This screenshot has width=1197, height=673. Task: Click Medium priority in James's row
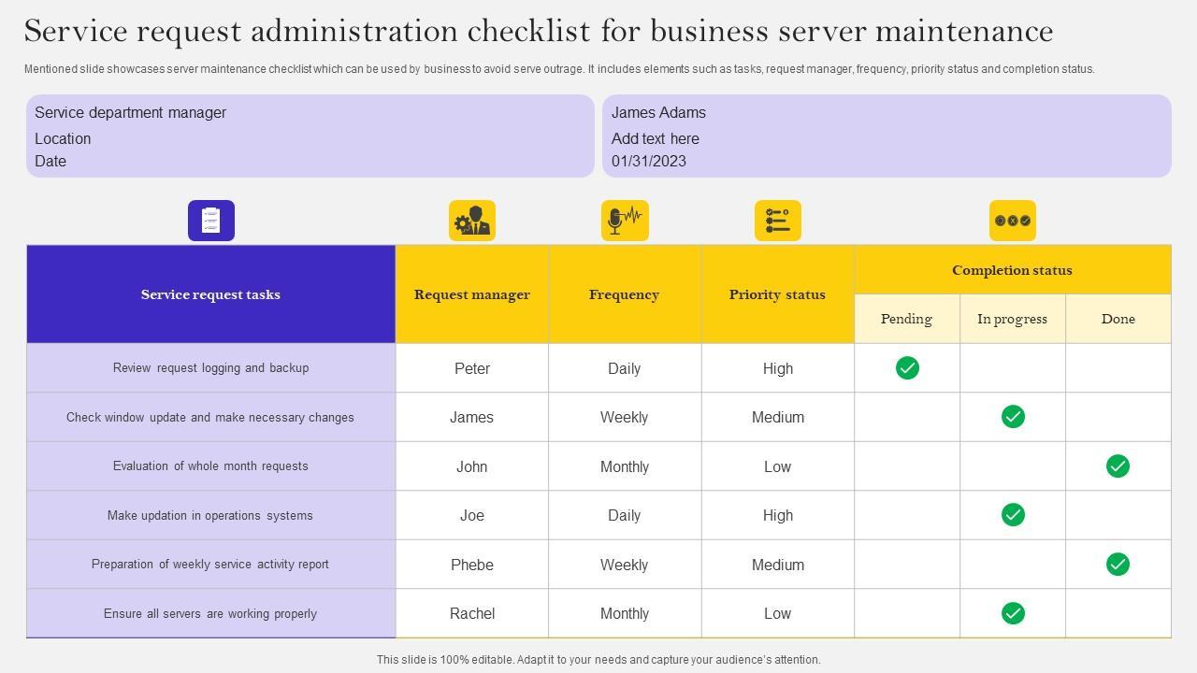[x=778, y=418]
